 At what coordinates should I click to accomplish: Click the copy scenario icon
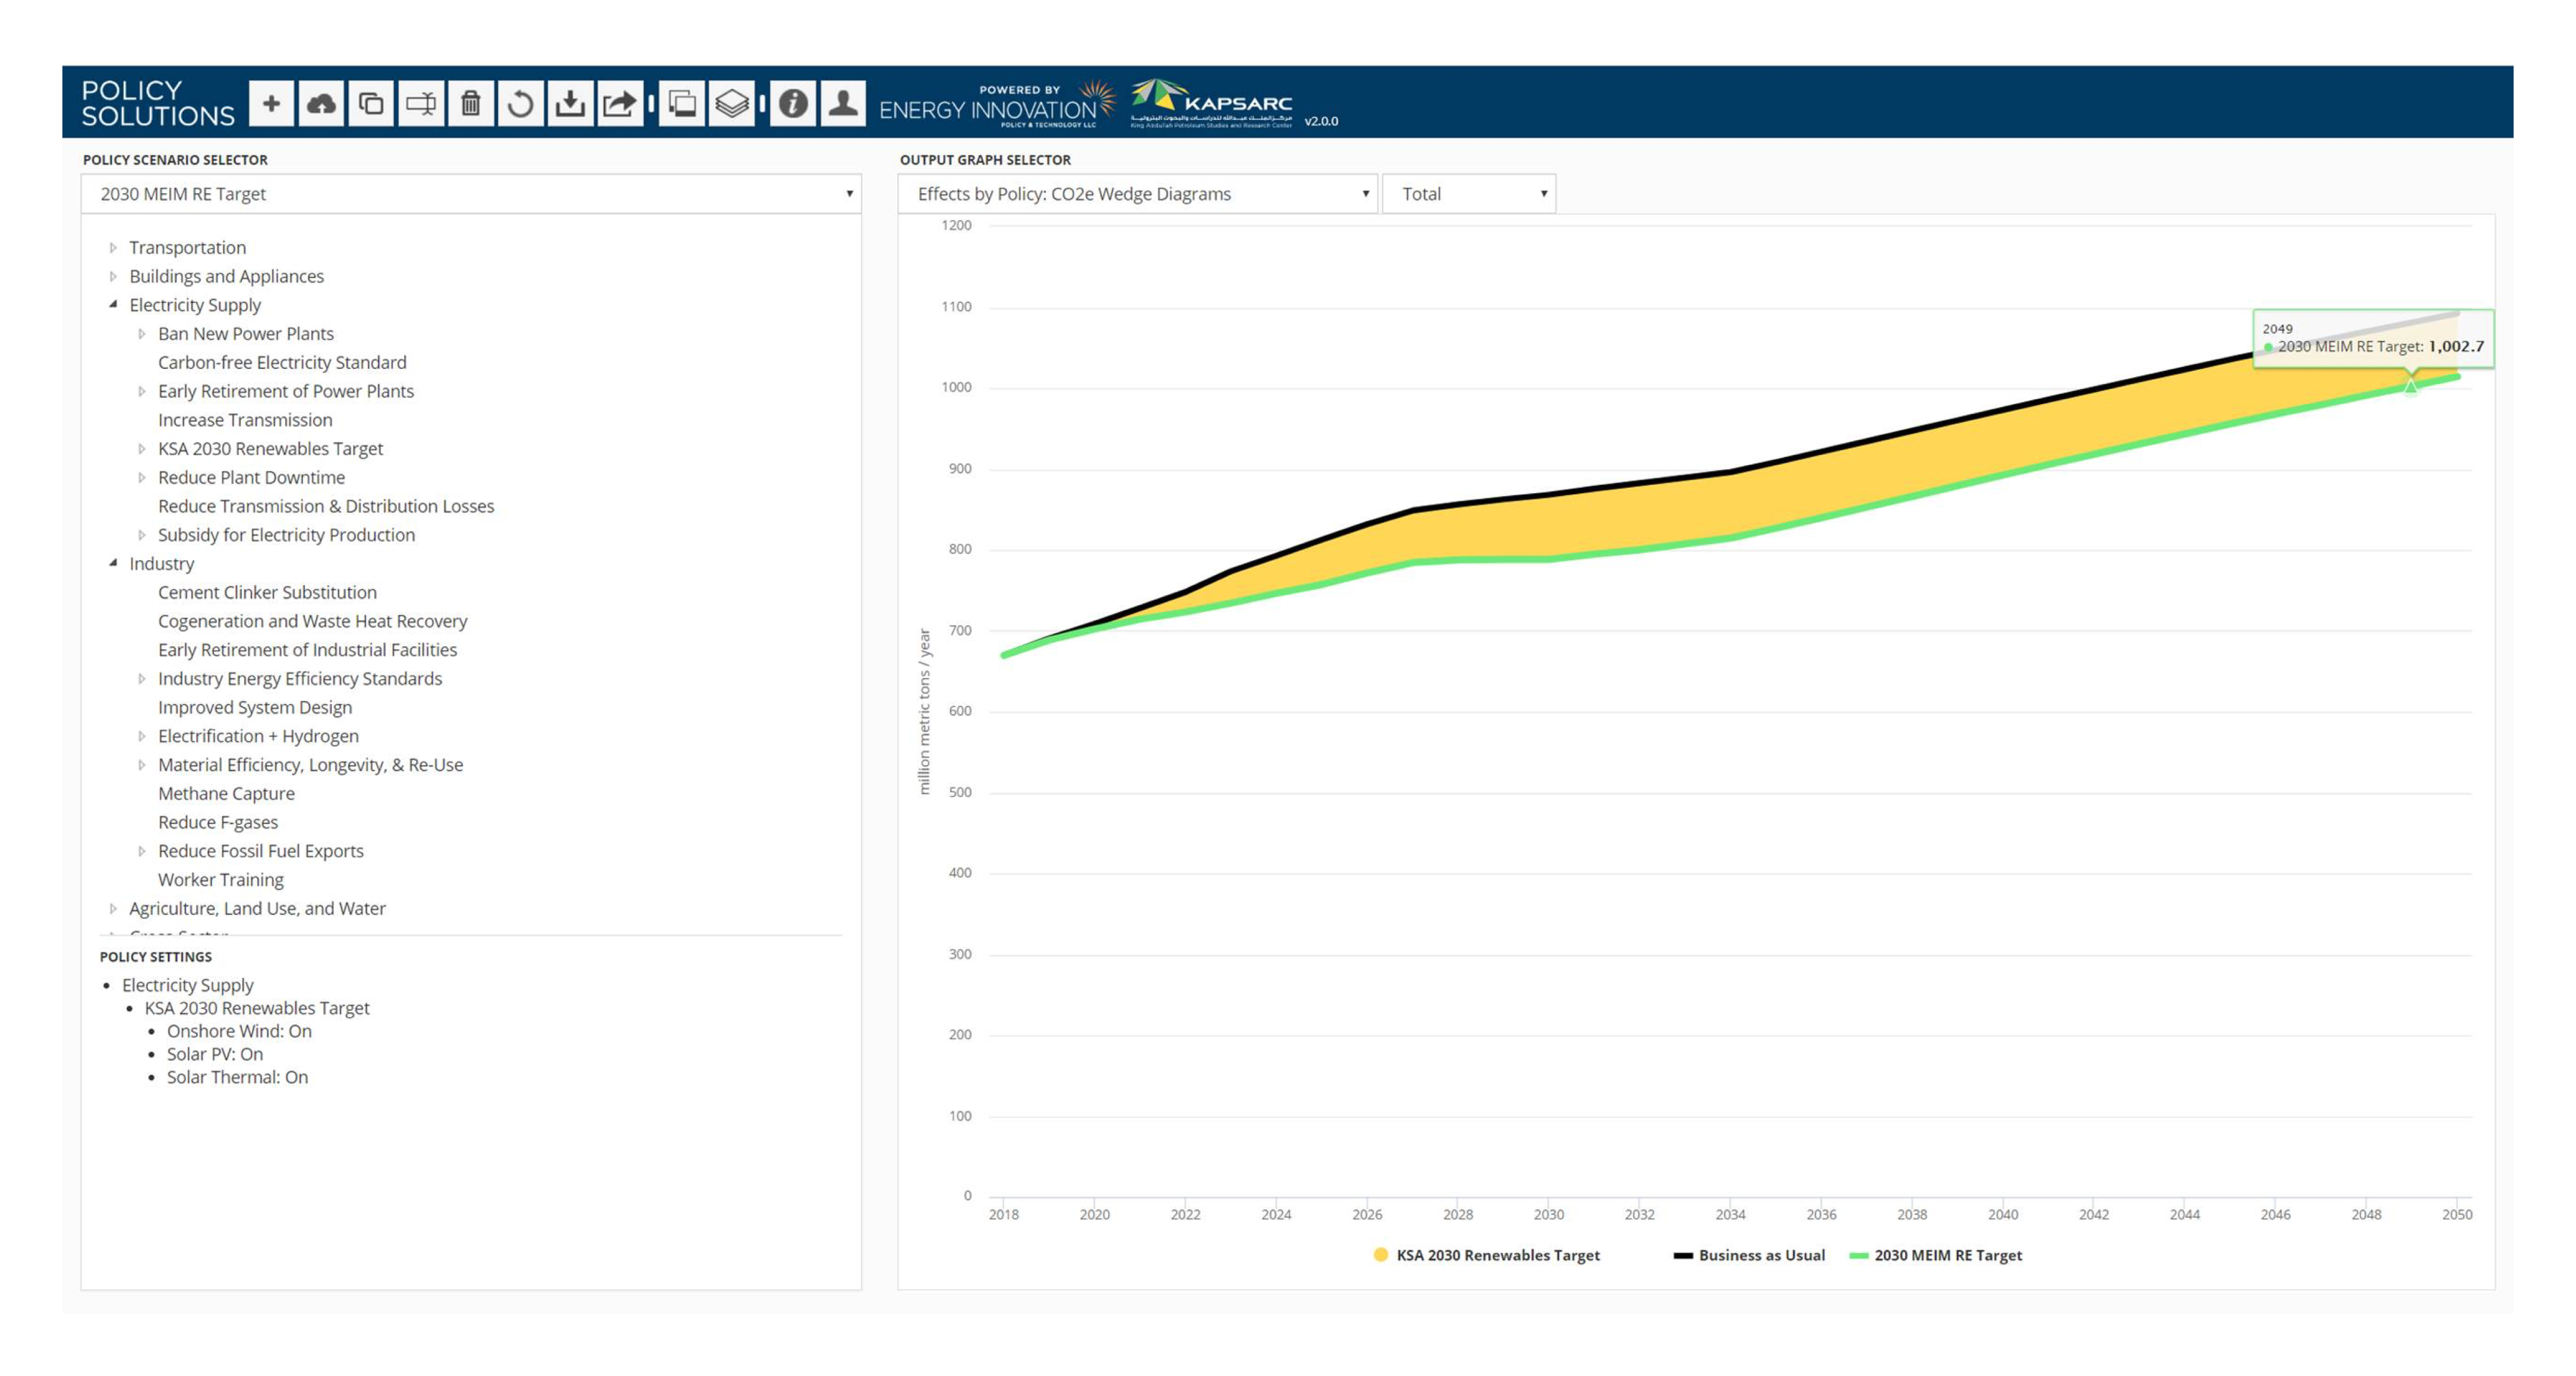(x=371, y=103)
